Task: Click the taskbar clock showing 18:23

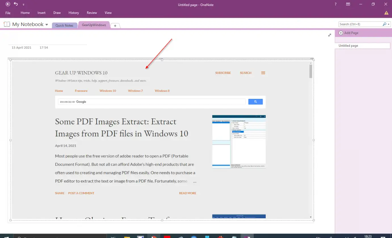Action: pos(368,236)
